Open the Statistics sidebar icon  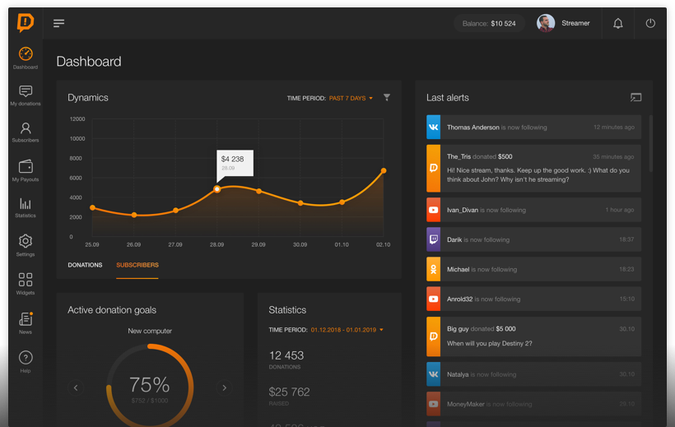click(26, 207)
